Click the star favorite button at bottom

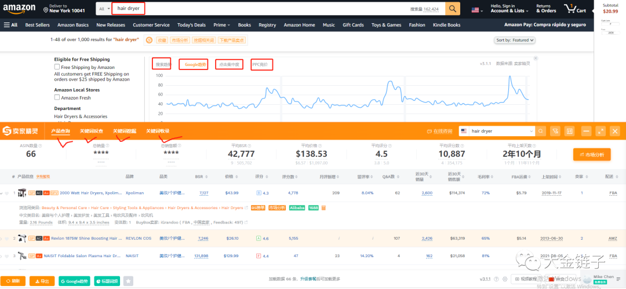128,281
